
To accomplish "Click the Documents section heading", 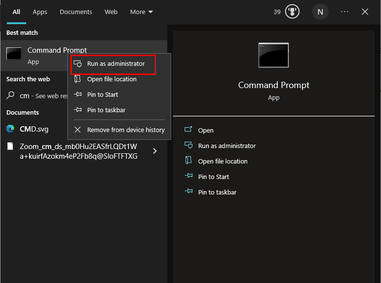I will point(23,113).
